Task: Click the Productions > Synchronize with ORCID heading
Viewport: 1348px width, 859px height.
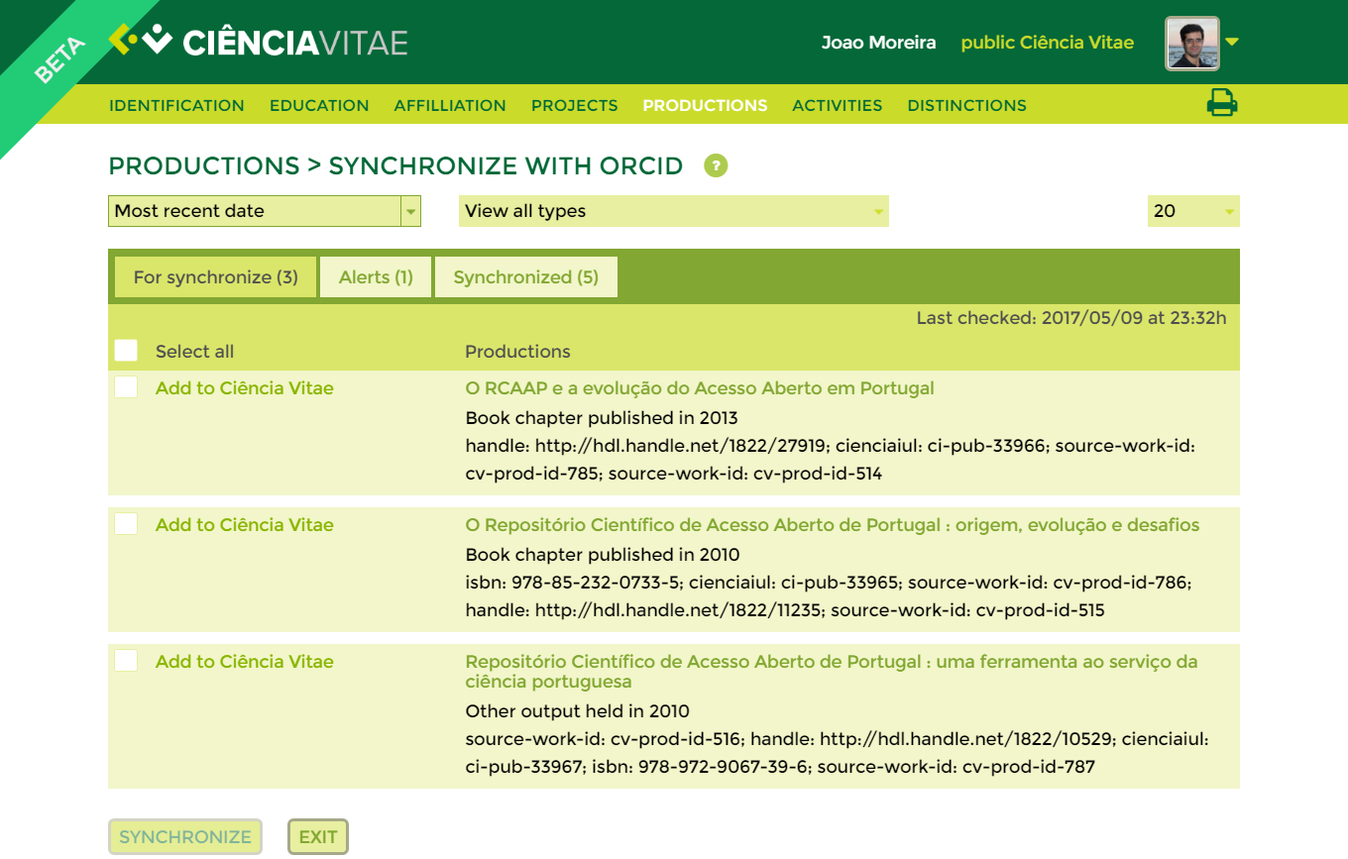Action: pos(396,166)
